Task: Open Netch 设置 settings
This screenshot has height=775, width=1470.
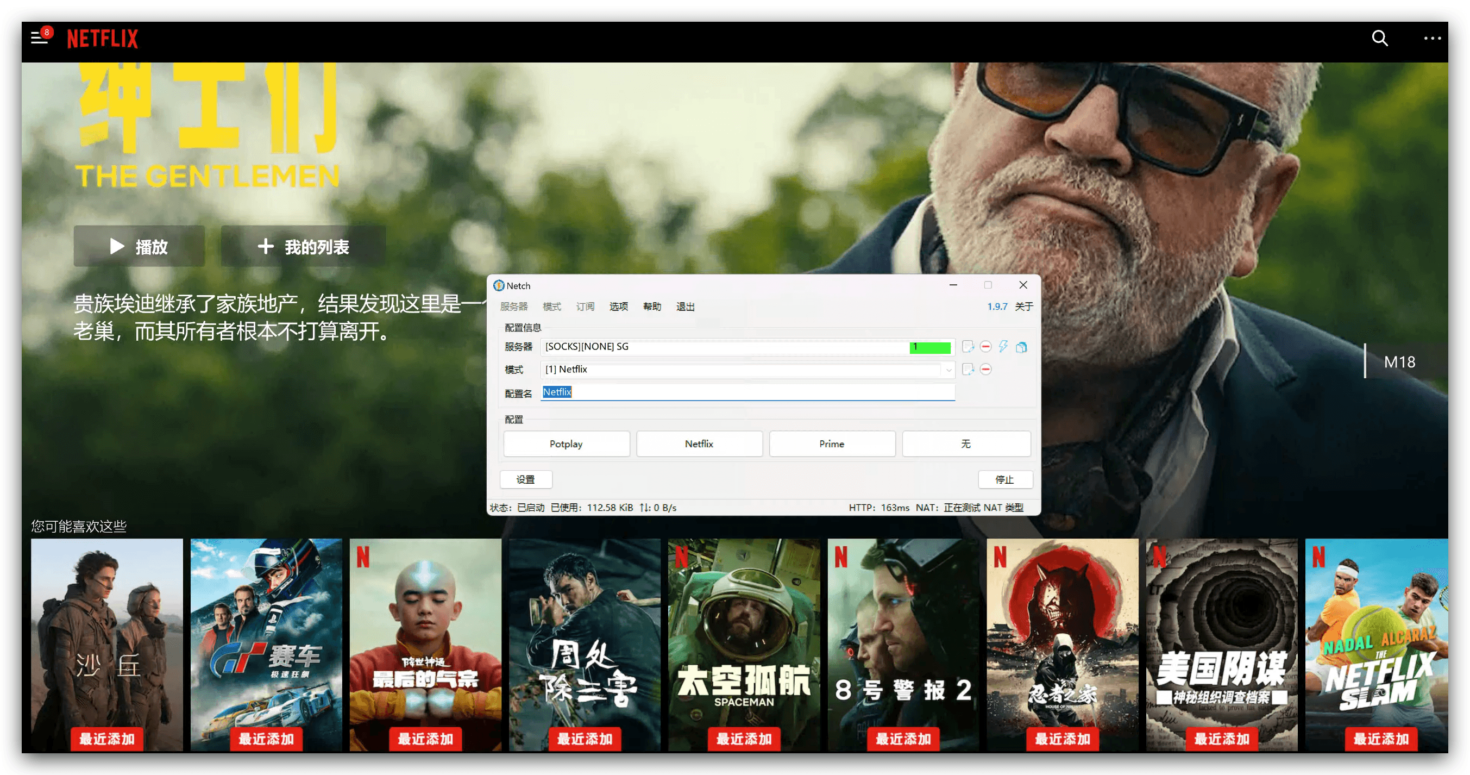Action: [x=525, y=480]
